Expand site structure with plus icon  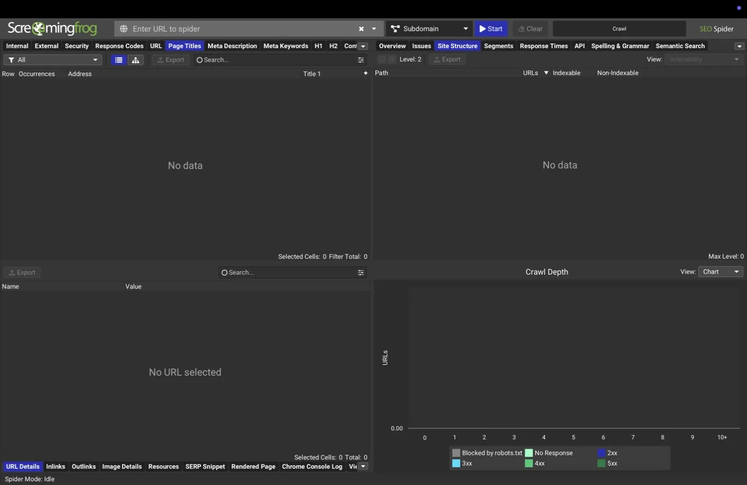(x=392, y=59)
